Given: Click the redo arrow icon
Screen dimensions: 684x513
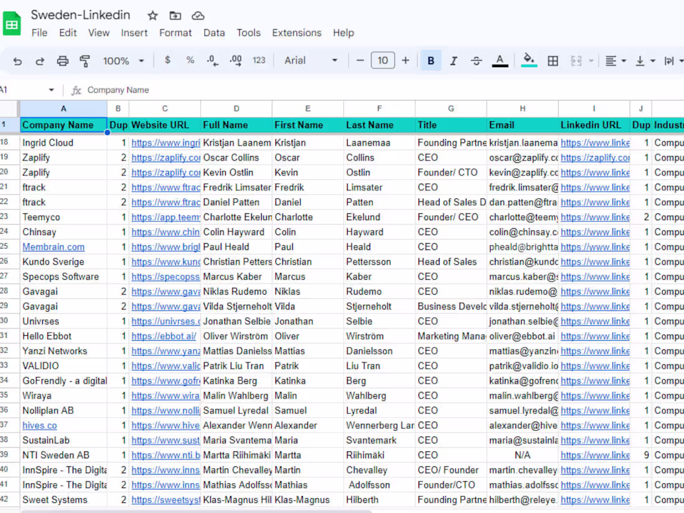Looking at the screenshot, I should click(40, 61).
